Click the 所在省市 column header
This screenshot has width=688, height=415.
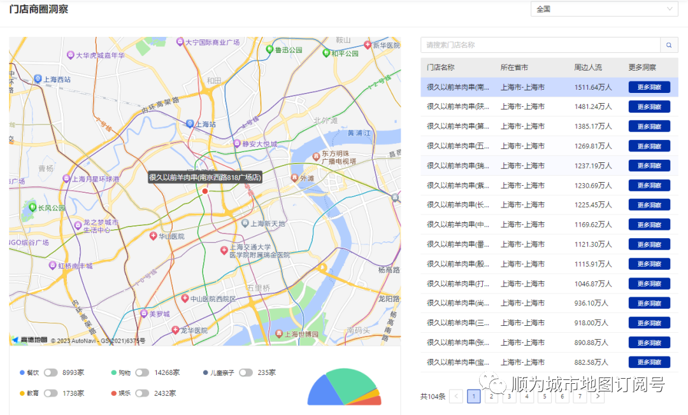[514, 67]
